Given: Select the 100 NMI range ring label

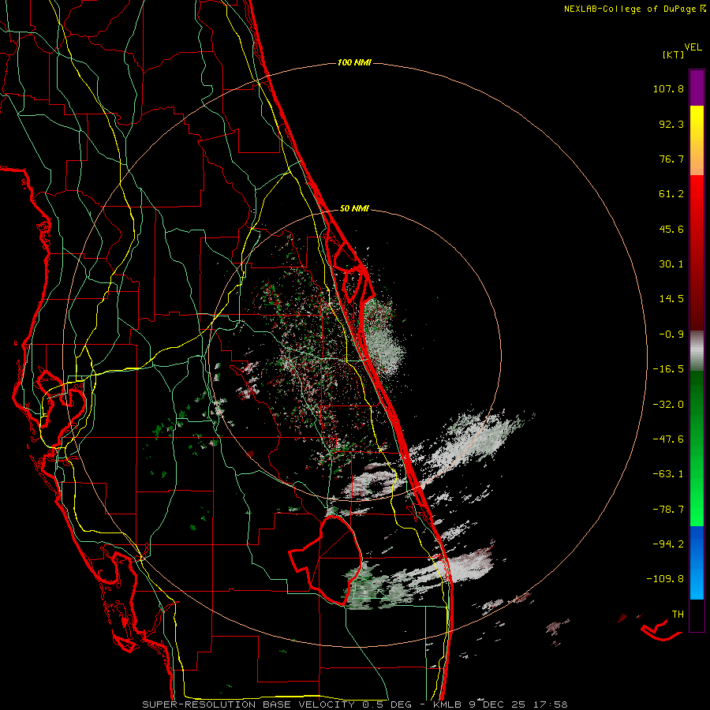Looking at the screenshot, I should (354, 62).
